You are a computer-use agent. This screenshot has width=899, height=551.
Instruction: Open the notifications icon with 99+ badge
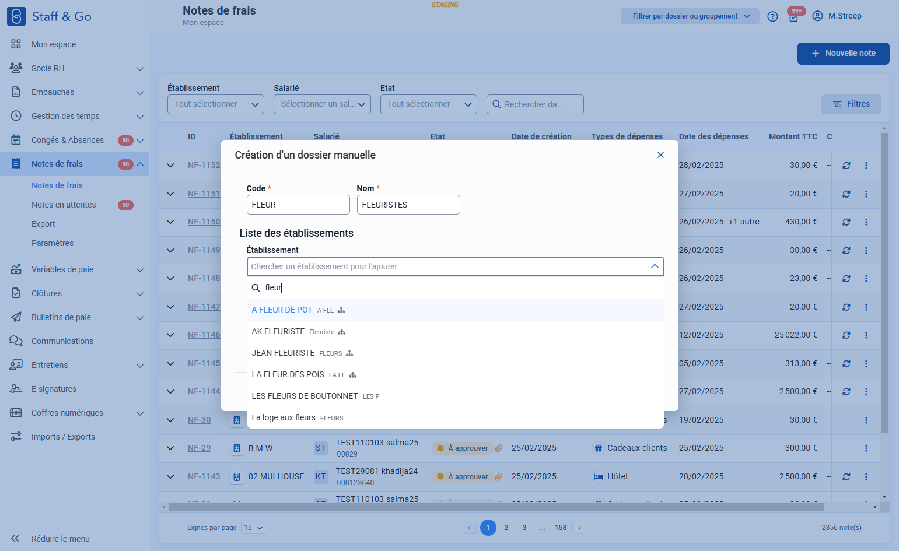[794, 17]
